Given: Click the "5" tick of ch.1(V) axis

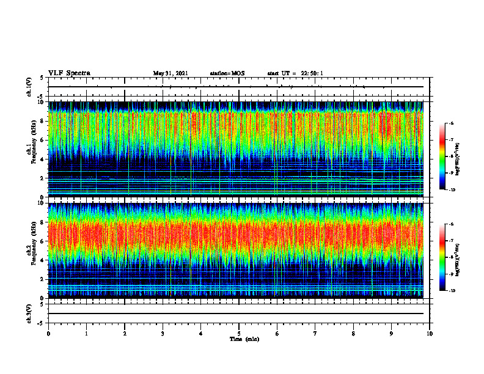Looking at the screenshot, I should coord(42,78).
